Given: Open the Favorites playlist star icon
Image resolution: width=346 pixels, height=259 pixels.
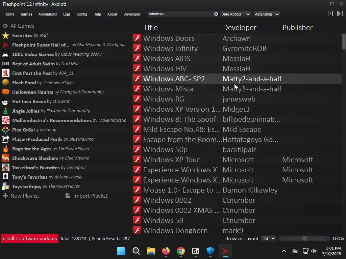Looking at the screenshot, I should (5, 35).
